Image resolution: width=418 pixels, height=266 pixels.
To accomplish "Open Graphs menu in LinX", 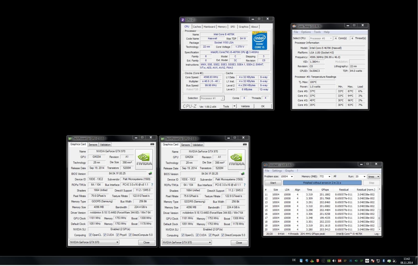I will pyautogui.click(x=289, y=171).
